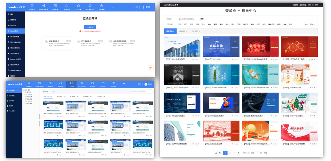Image resolution: width=331 pixels, height=161 pixels.
Task: Open the hamburger menu icon in bottom-left window
Action: pos(124,84)
